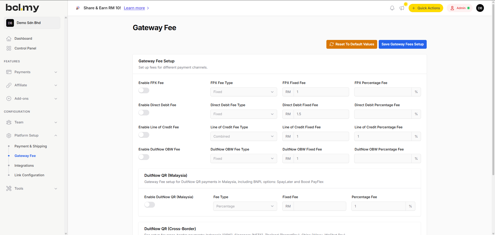The width and height of the screenshot is (495, 235).
Task: Click the DuitNow OBW Percentage Fee input
Action: pos(383,158)
